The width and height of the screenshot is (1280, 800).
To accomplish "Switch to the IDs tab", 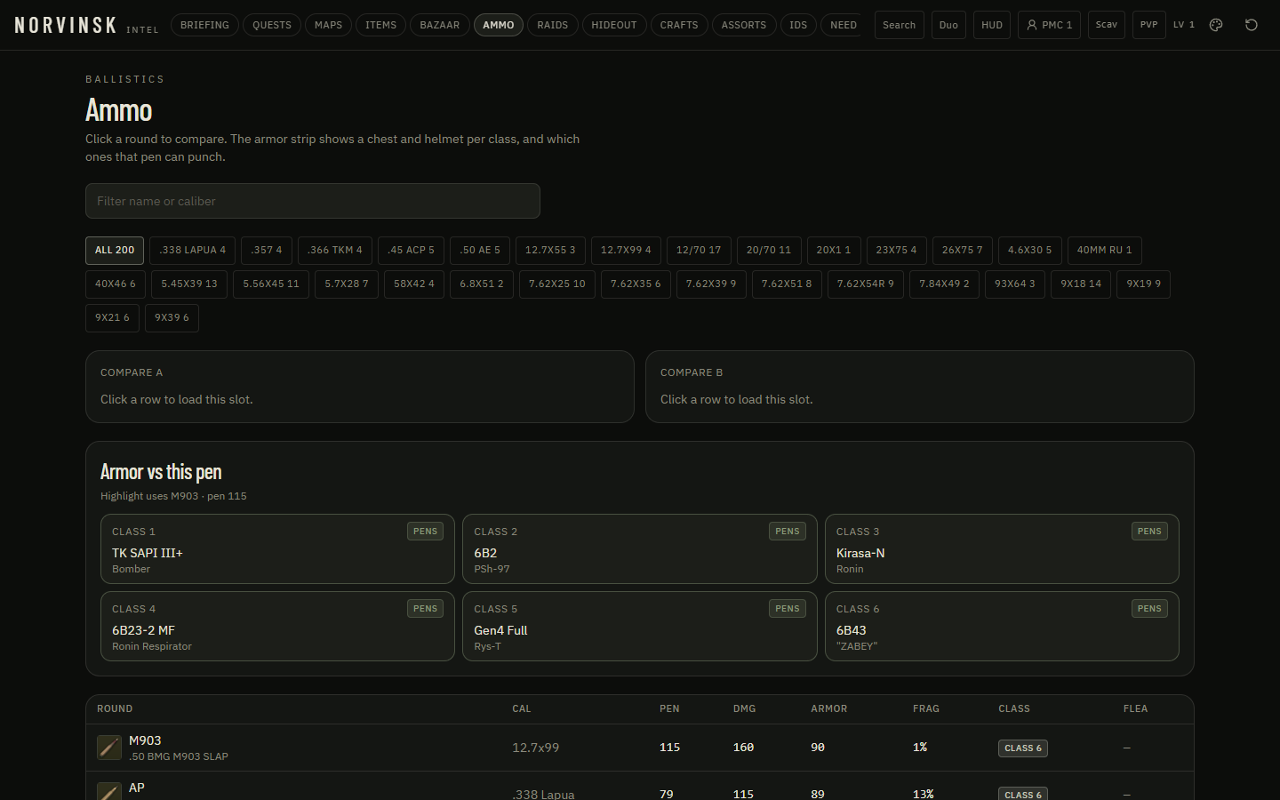I will (x=798, y=25).
